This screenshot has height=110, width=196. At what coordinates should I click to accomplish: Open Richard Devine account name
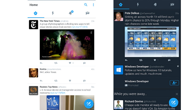tap(134, 101)
